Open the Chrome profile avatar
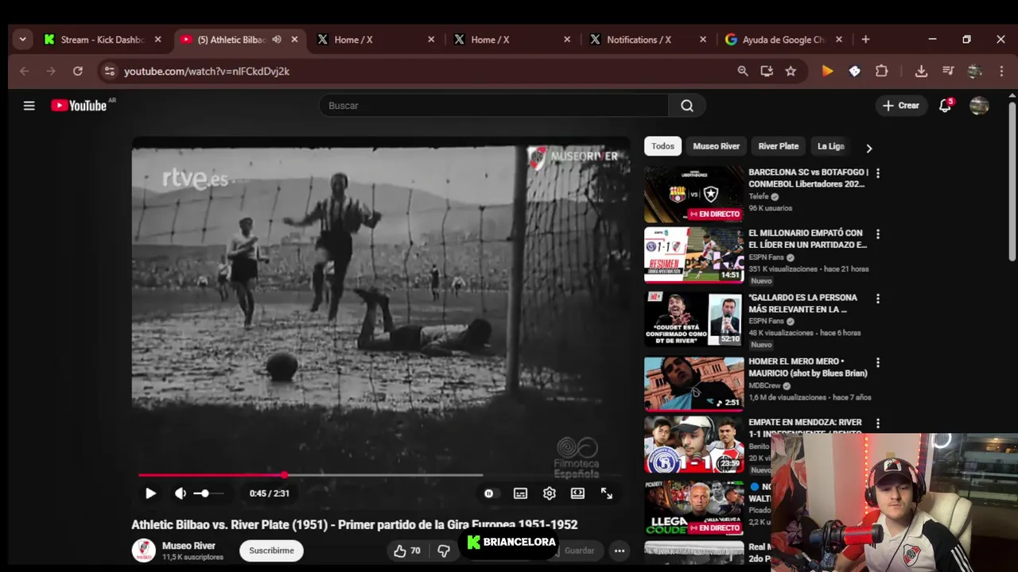Image resolution: width=1018 pixels, height=572 pixels. (975, 71)
